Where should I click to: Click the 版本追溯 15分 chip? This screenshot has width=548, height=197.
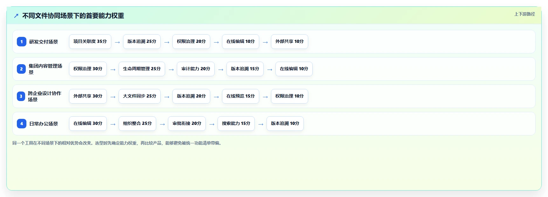[x=245, y=69]
